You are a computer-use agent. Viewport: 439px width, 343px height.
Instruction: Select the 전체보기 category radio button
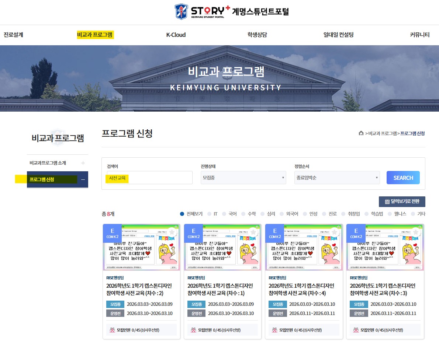(182, 214)
